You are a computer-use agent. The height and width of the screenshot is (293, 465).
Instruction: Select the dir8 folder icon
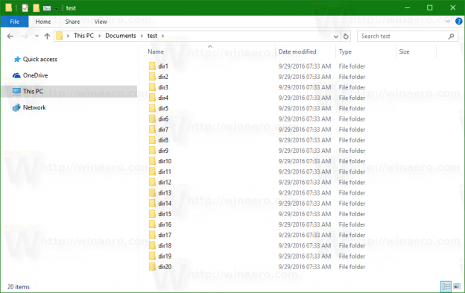(x=152, y=140)
